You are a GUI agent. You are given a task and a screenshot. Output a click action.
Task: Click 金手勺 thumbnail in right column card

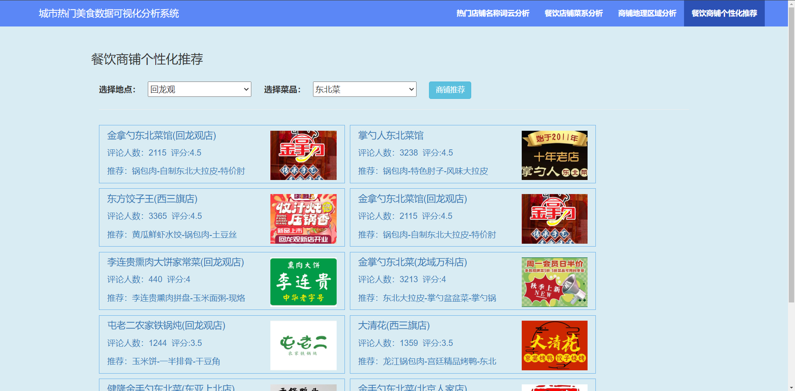click(554, 219)
